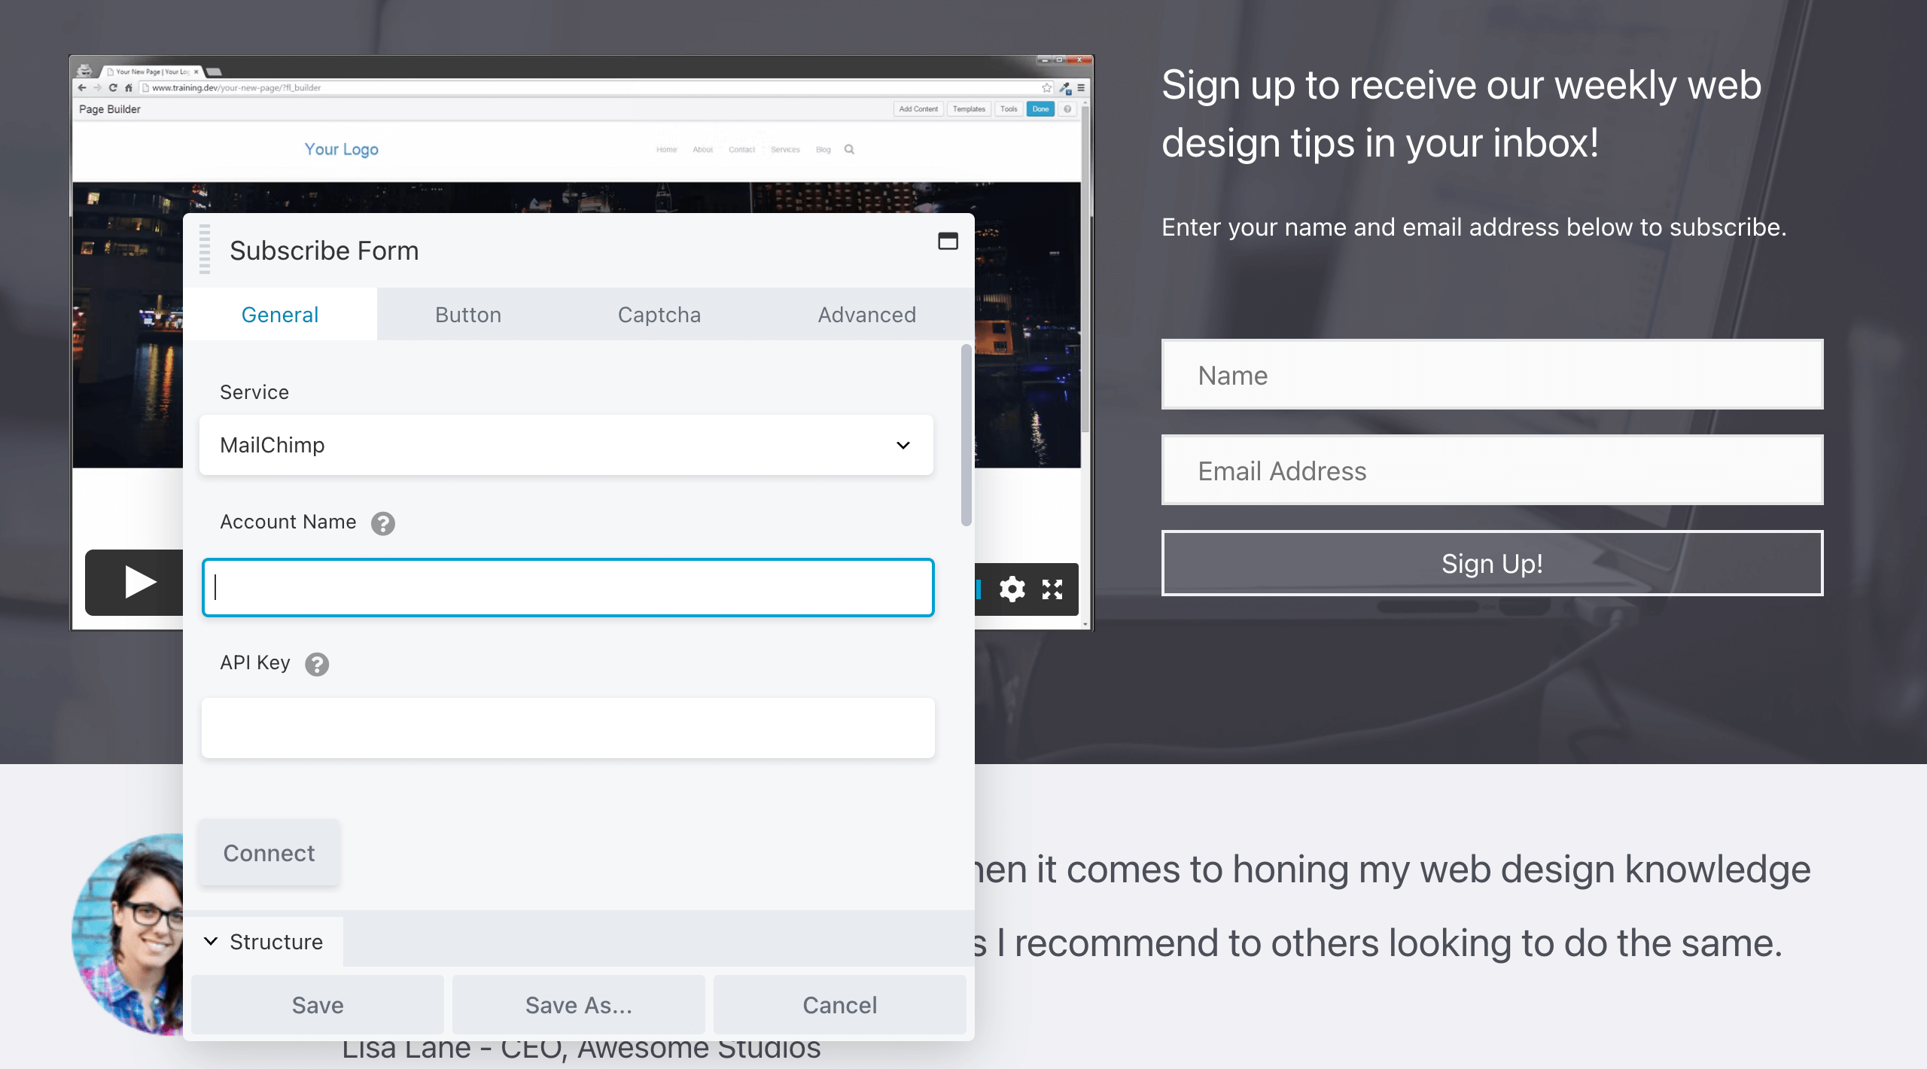Click the Connect button
The image size is (1927, 1069).
click(x=269, y=853)
